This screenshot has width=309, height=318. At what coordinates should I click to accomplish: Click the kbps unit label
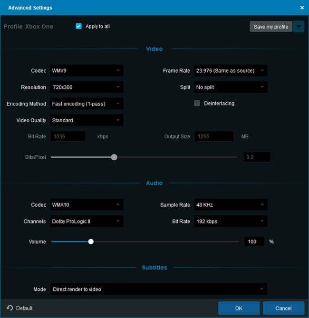(103, 136)
